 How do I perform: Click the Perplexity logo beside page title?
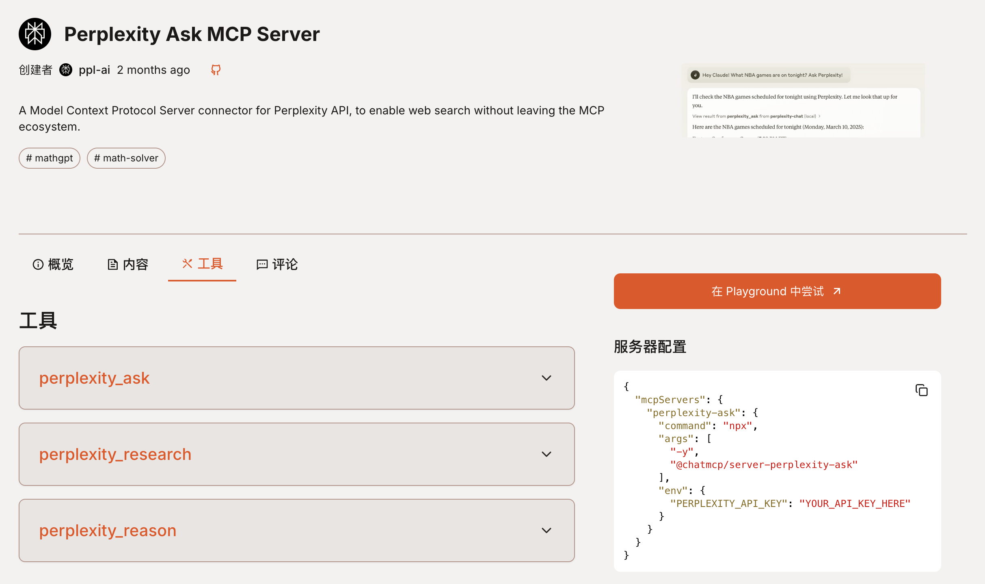point(35,34)
